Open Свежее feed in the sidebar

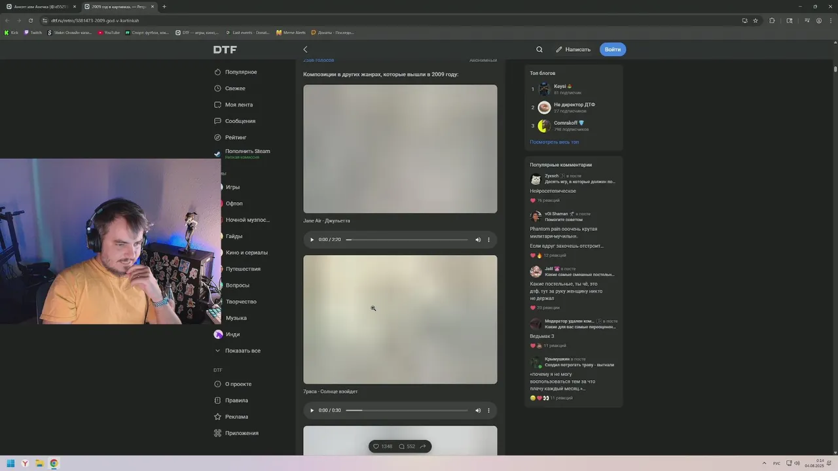(230, 88)
